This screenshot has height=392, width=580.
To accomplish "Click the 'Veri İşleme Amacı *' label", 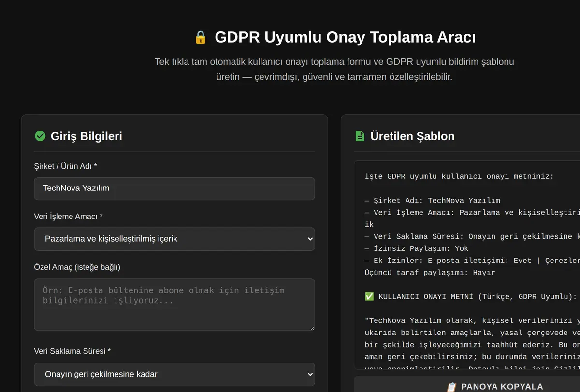I will pos(68,217).
